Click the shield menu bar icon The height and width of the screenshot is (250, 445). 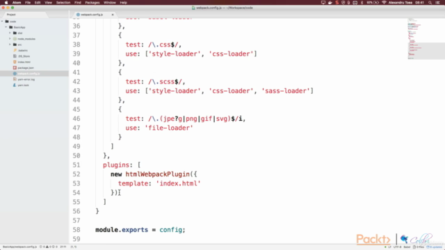(343, 3)
